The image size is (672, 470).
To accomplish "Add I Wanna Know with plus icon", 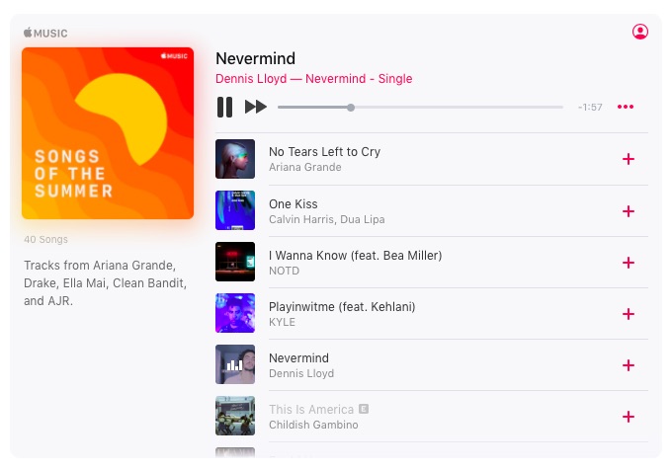I will [629, 263].
